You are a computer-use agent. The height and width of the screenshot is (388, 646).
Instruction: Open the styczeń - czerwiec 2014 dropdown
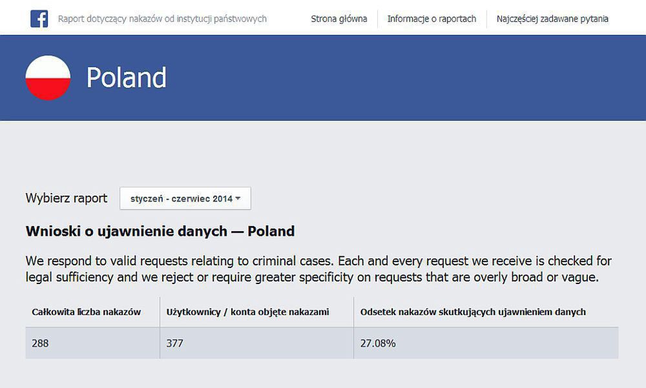tap(185, 199)
